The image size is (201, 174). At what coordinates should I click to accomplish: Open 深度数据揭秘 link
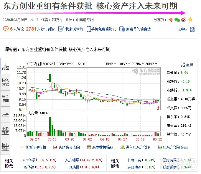coord(100,147)
